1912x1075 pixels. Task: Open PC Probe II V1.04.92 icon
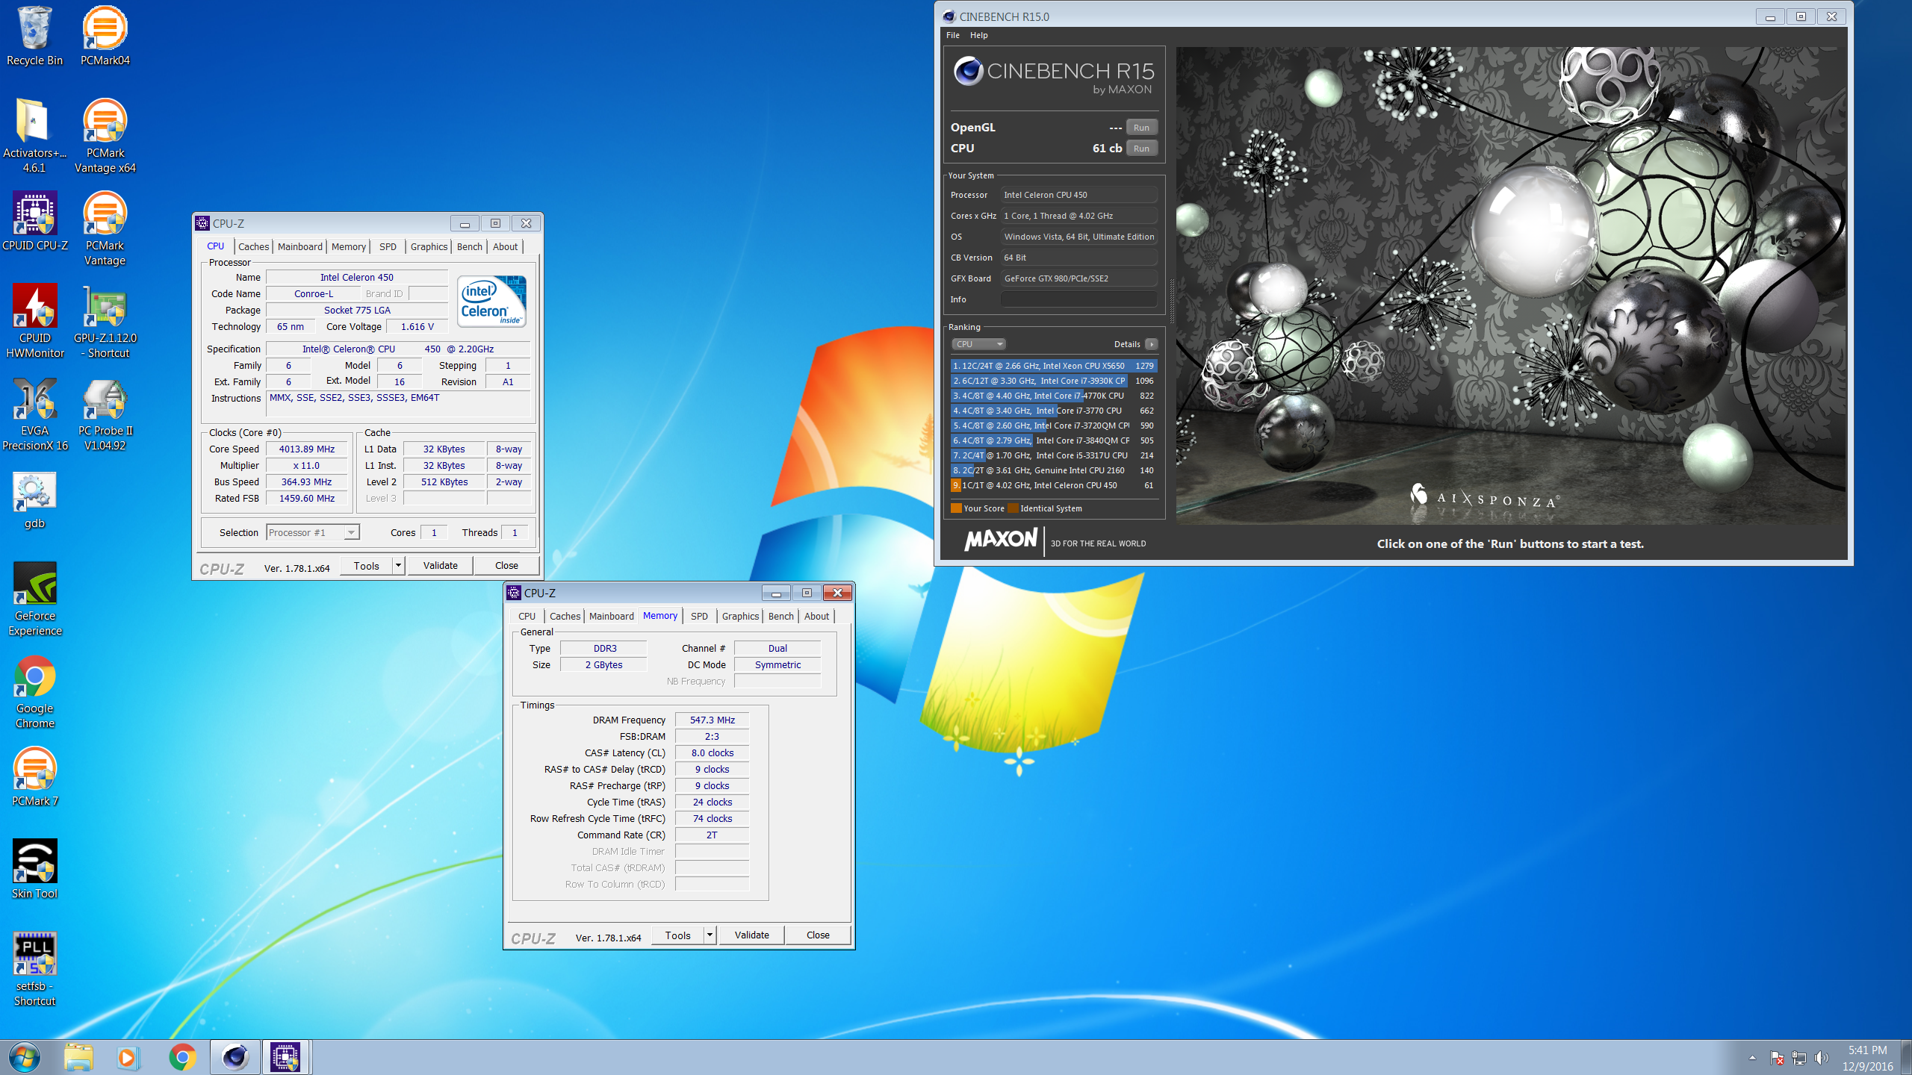tap(105, 414)
